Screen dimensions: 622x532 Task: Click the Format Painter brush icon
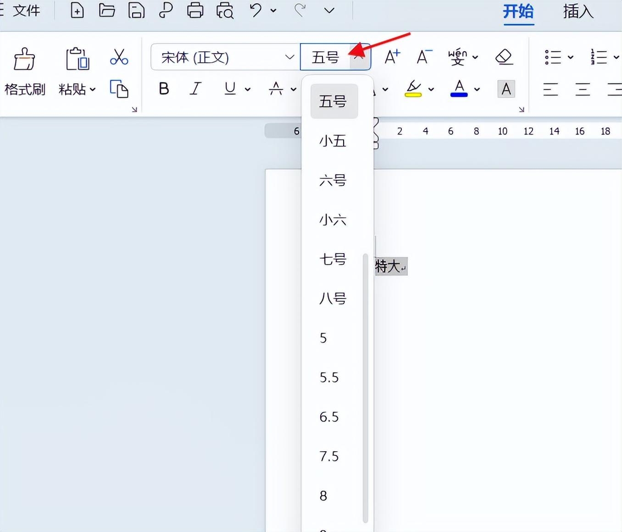point(24,59)
